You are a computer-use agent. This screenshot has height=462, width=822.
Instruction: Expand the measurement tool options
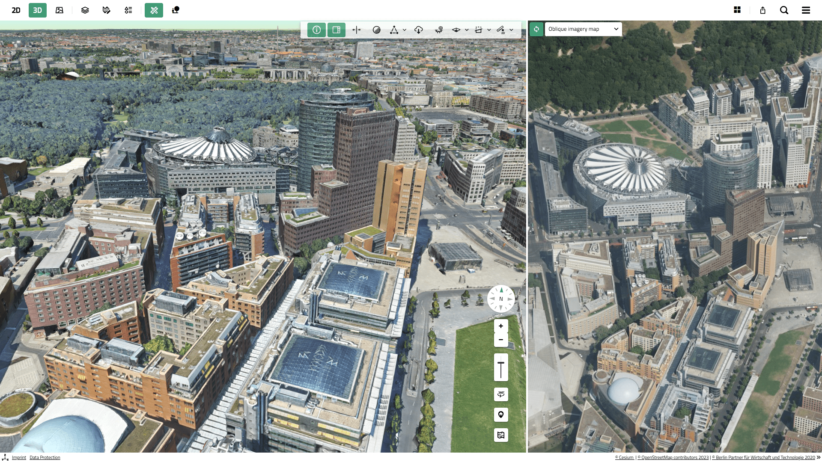(405, 30)
